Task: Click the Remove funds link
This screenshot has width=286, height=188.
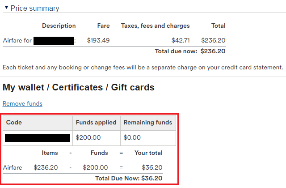Action: pos(22,104)
